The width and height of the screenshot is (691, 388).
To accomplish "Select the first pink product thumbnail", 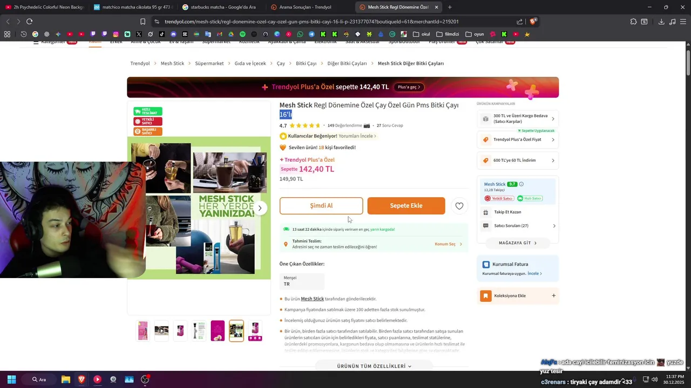I will 143,331.
